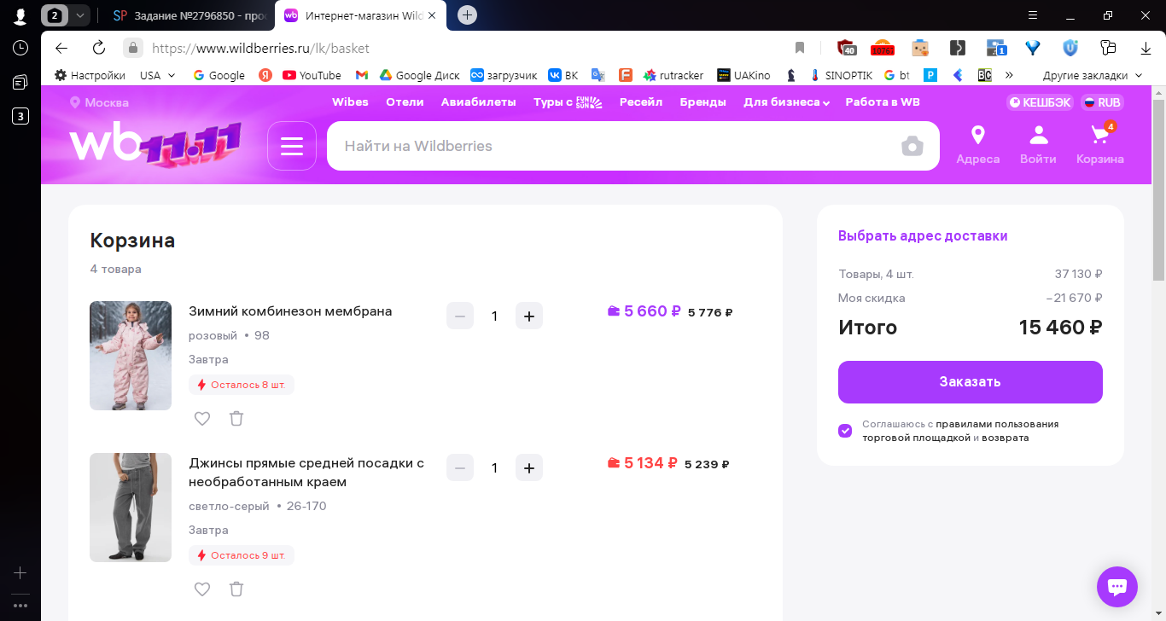Open the RUB currency selector

point(1103,102)
